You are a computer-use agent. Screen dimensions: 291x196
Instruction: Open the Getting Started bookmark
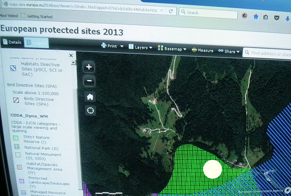[x=37, y=17]
